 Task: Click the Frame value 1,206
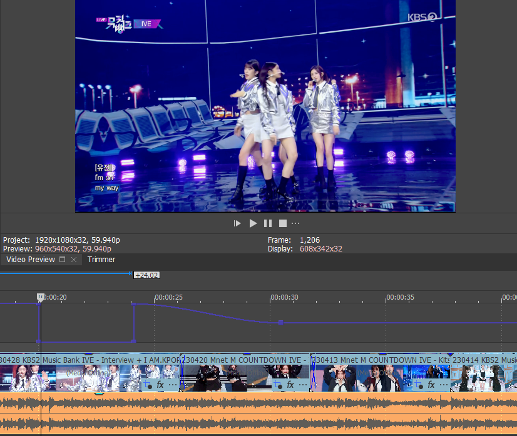coord(310,240)
